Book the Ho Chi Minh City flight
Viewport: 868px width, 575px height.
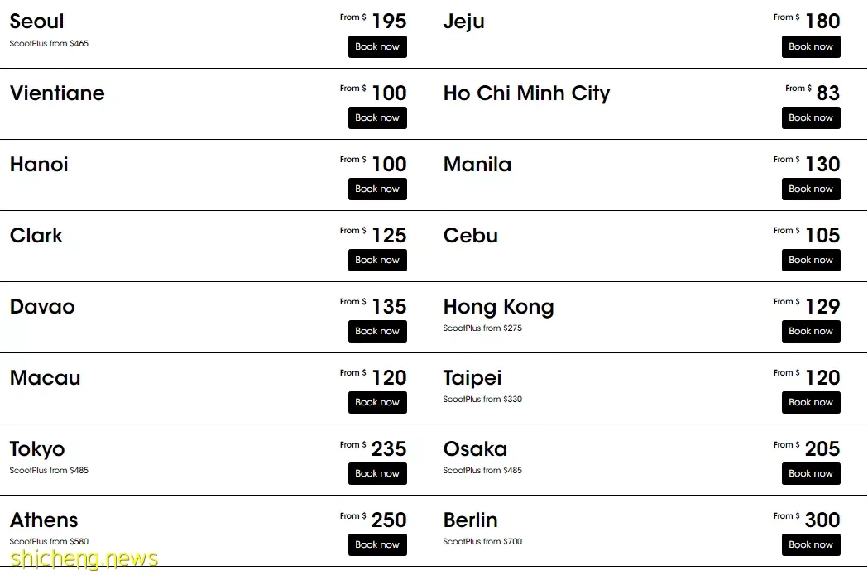[811, 117]
